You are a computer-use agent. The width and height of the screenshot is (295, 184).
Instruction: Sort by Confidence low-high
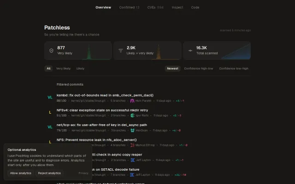234,69
